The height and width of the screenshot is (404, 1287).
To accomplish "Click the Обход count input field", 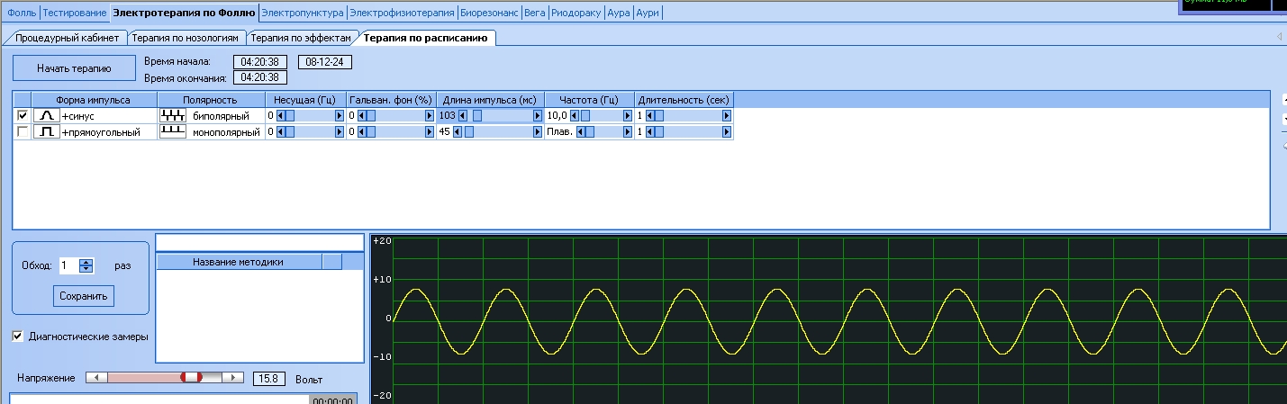I will [69, 265].
